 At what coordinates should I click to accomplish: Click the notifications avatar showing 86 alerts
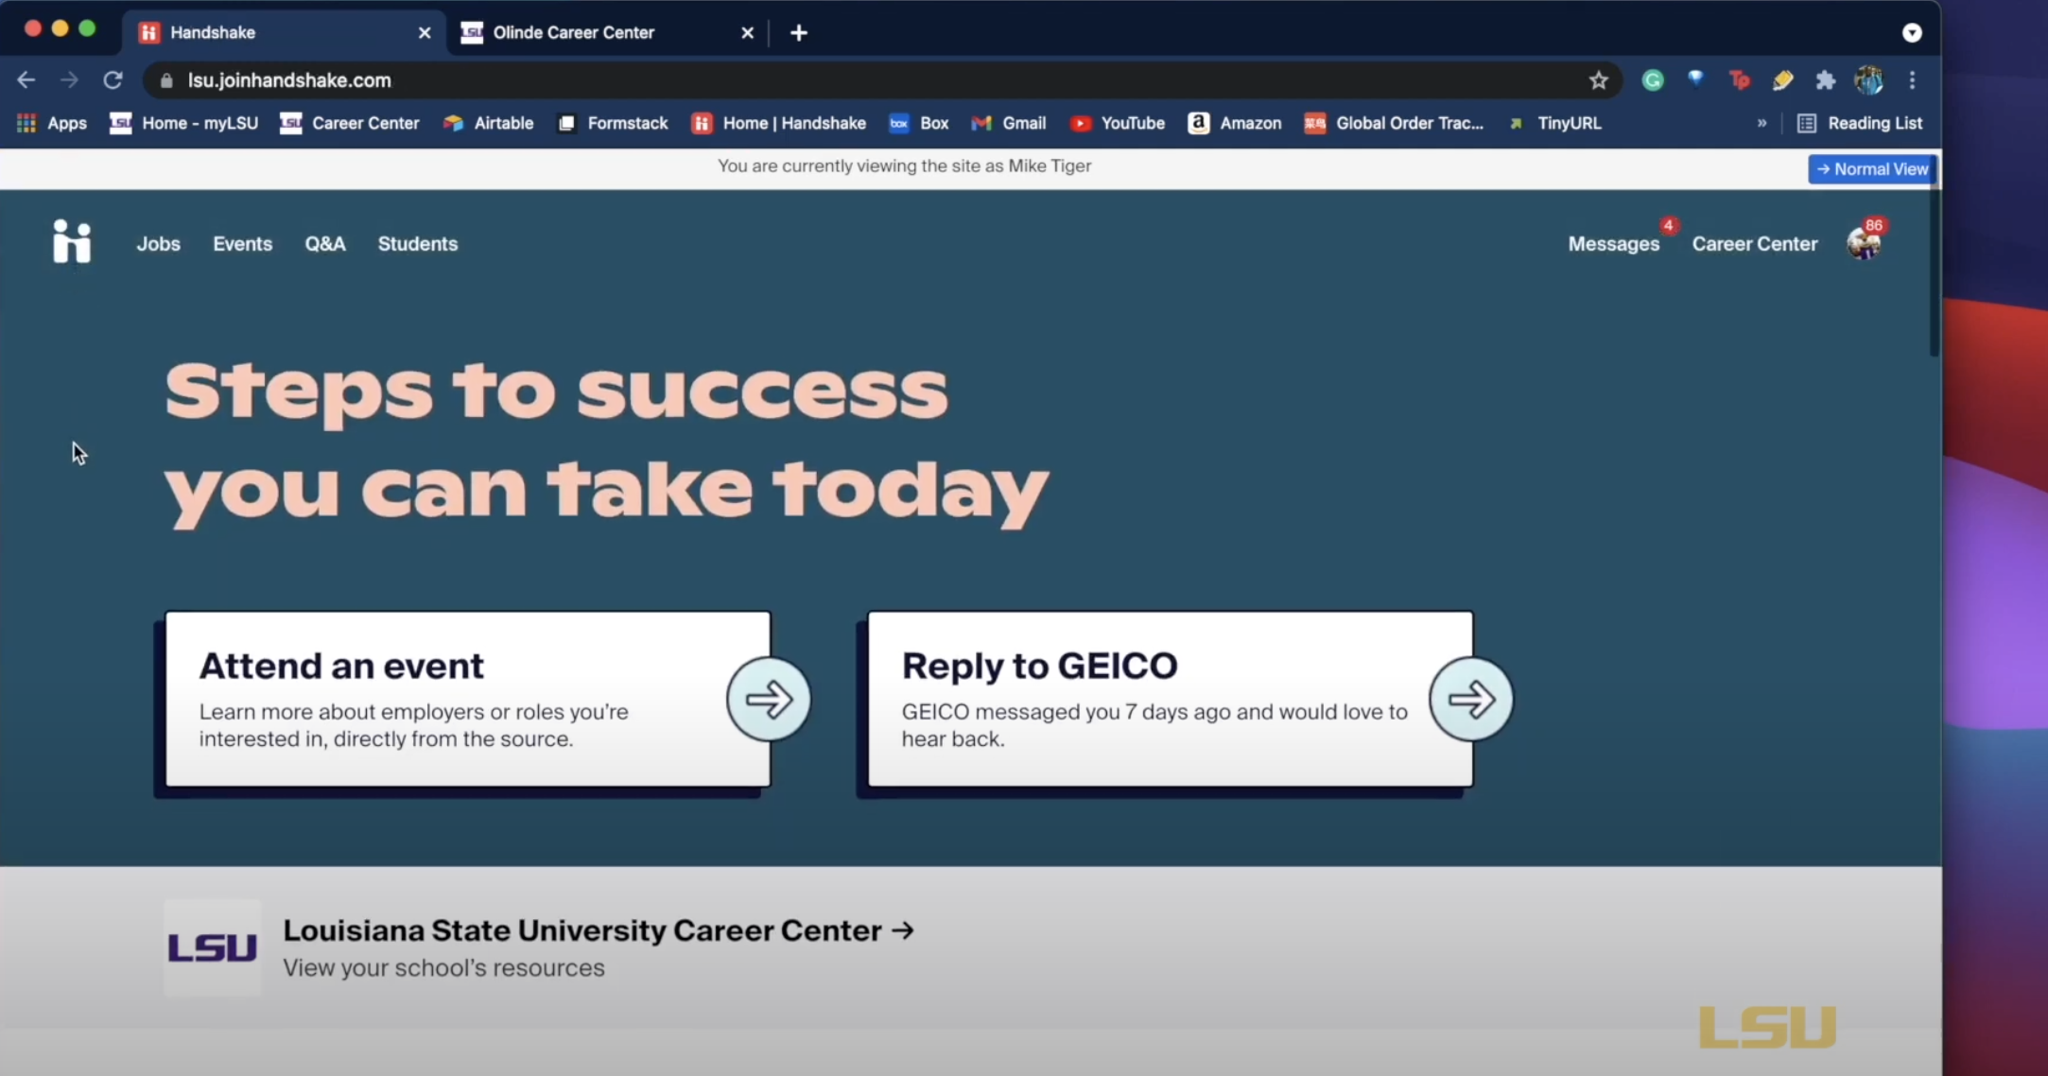(1866, 242)
